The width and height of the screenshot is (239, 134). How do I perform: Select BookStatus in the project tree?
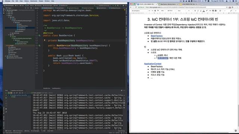[x=22, y=29]
